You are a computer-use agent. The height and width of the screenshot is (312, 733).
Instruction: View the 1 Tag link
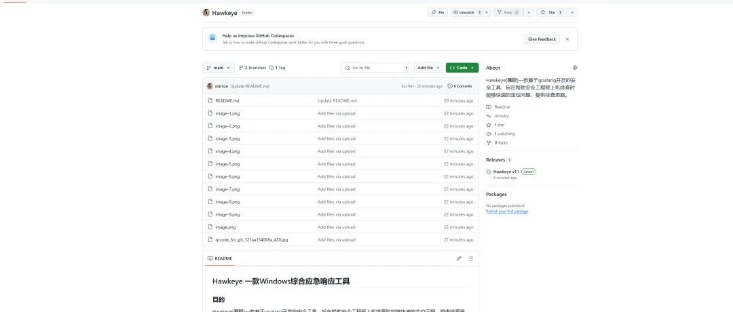[x=277, y=68]
